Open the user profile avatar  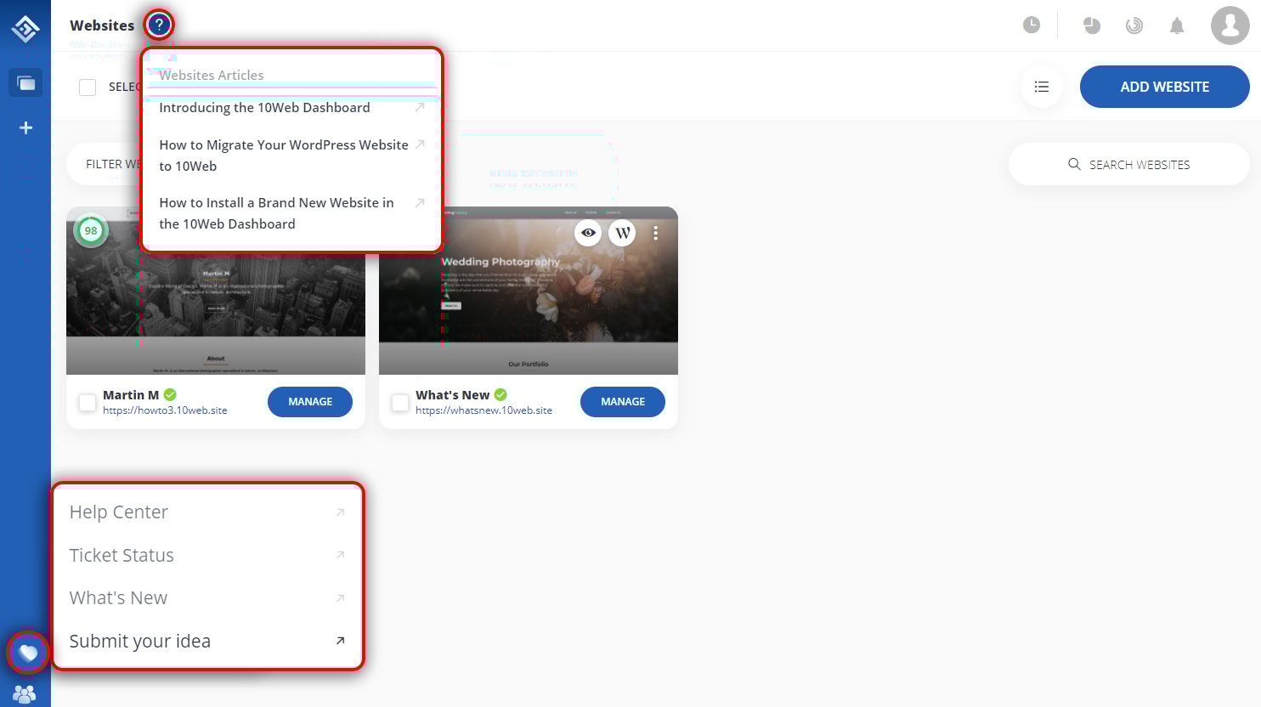tap(1230, 25)
